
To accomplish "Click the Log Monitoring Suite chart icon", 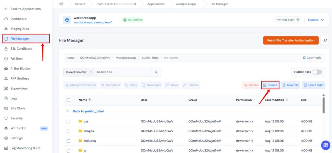I will pyautogui.click(x=6, y=148).
